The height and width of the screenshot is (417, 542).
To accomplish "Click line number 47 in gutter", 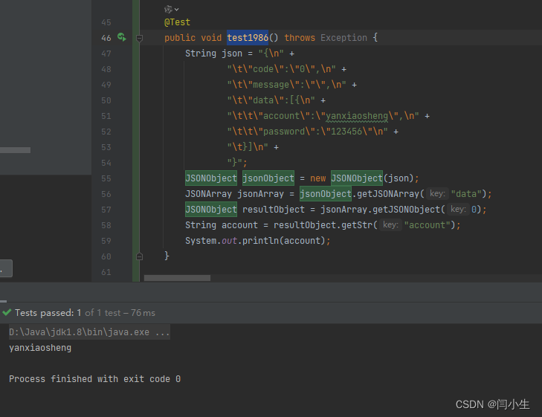I will click(x=106, y=54).
